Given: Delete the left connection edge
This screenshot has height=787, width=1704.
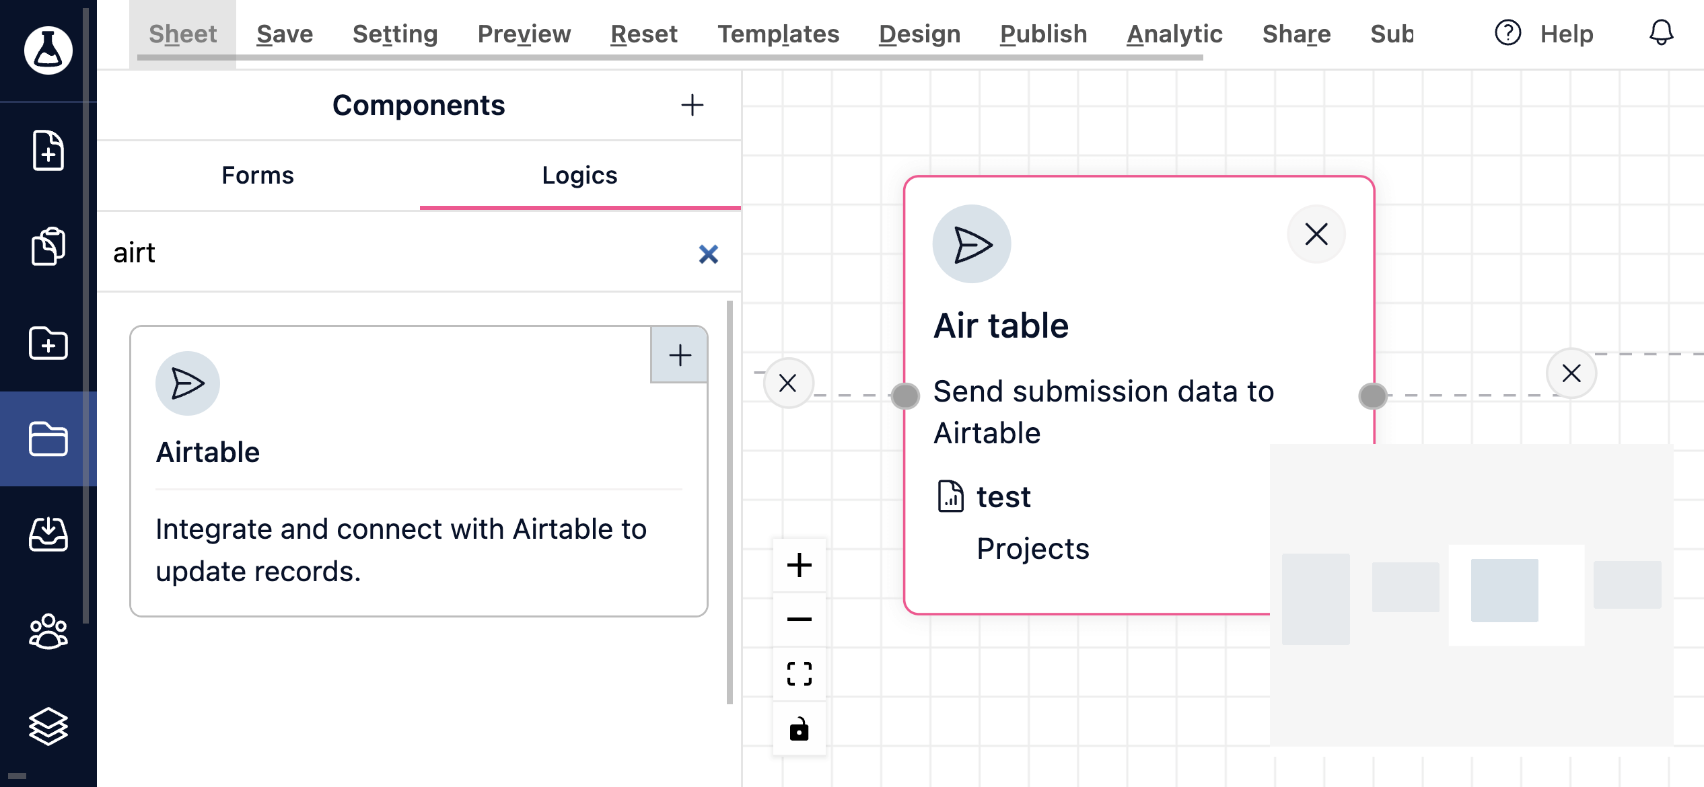Looking at the screenshot, I should click(788, 383).
